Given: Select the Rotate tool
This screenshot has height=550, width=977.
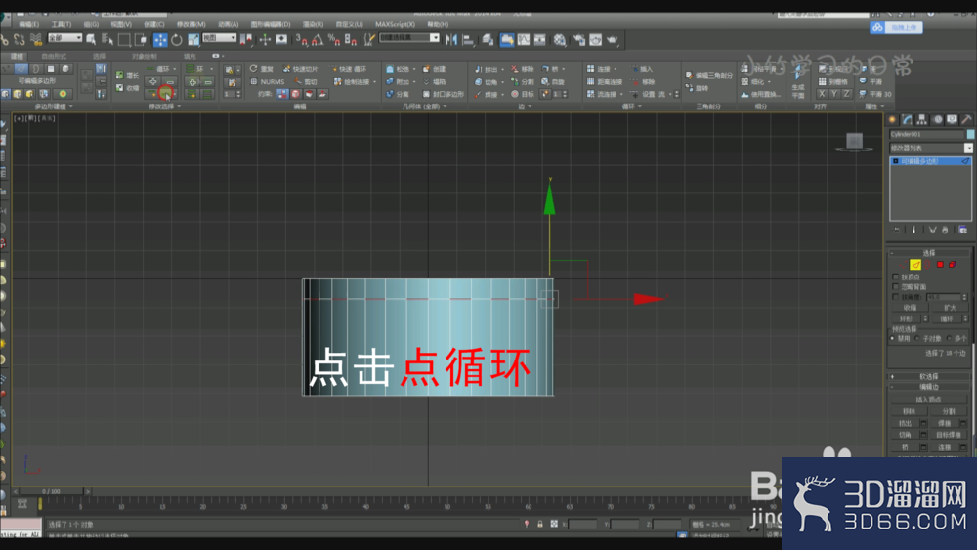Looking at the screenshot, I should click(177, 40).
